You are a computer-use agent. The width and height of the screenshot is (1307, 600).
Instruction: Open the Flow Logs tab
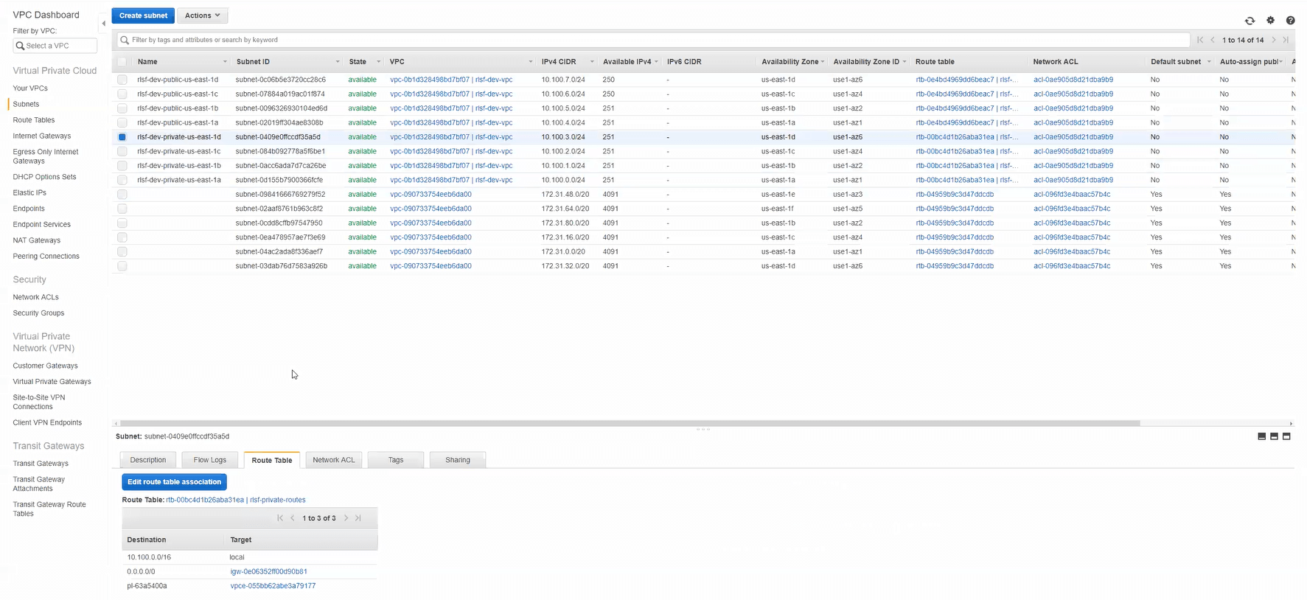point(209,460)
